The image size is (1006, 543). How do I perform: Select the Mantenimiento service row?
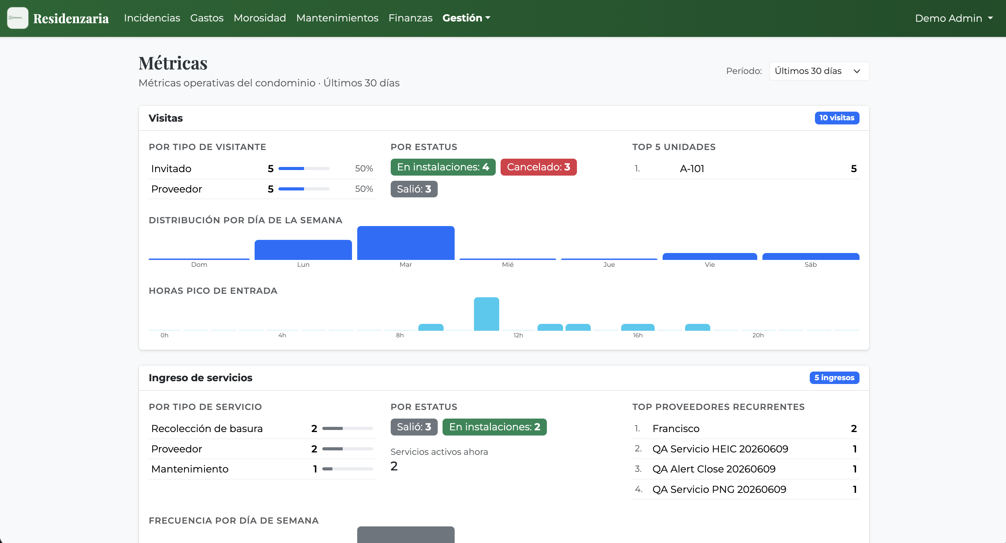coord(262,469)
